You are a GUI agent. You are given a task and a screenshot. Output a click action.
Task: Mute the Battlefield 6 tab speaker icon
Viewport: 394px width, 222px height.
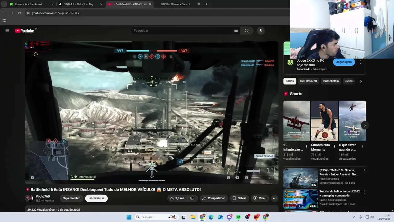click(146, 4)
